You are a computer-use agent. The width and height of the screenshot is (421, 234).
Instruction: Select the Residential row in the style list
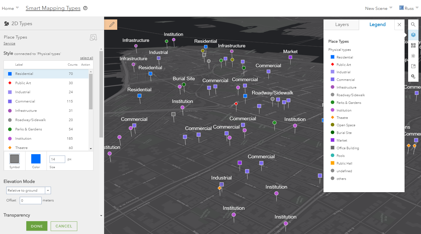point(46,74)
